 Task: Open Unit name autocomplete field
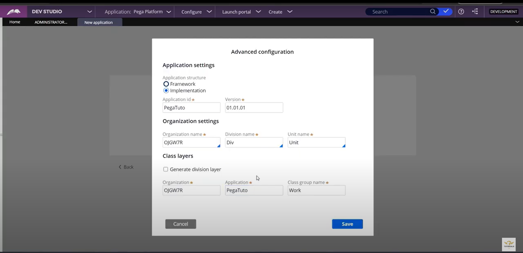(x=316, y=142)
